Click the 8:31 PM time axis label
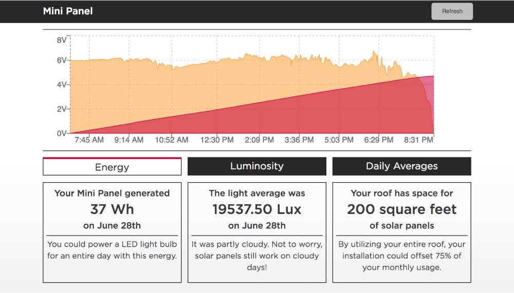Screen dimensions: 514x293 tap(419, 140)
